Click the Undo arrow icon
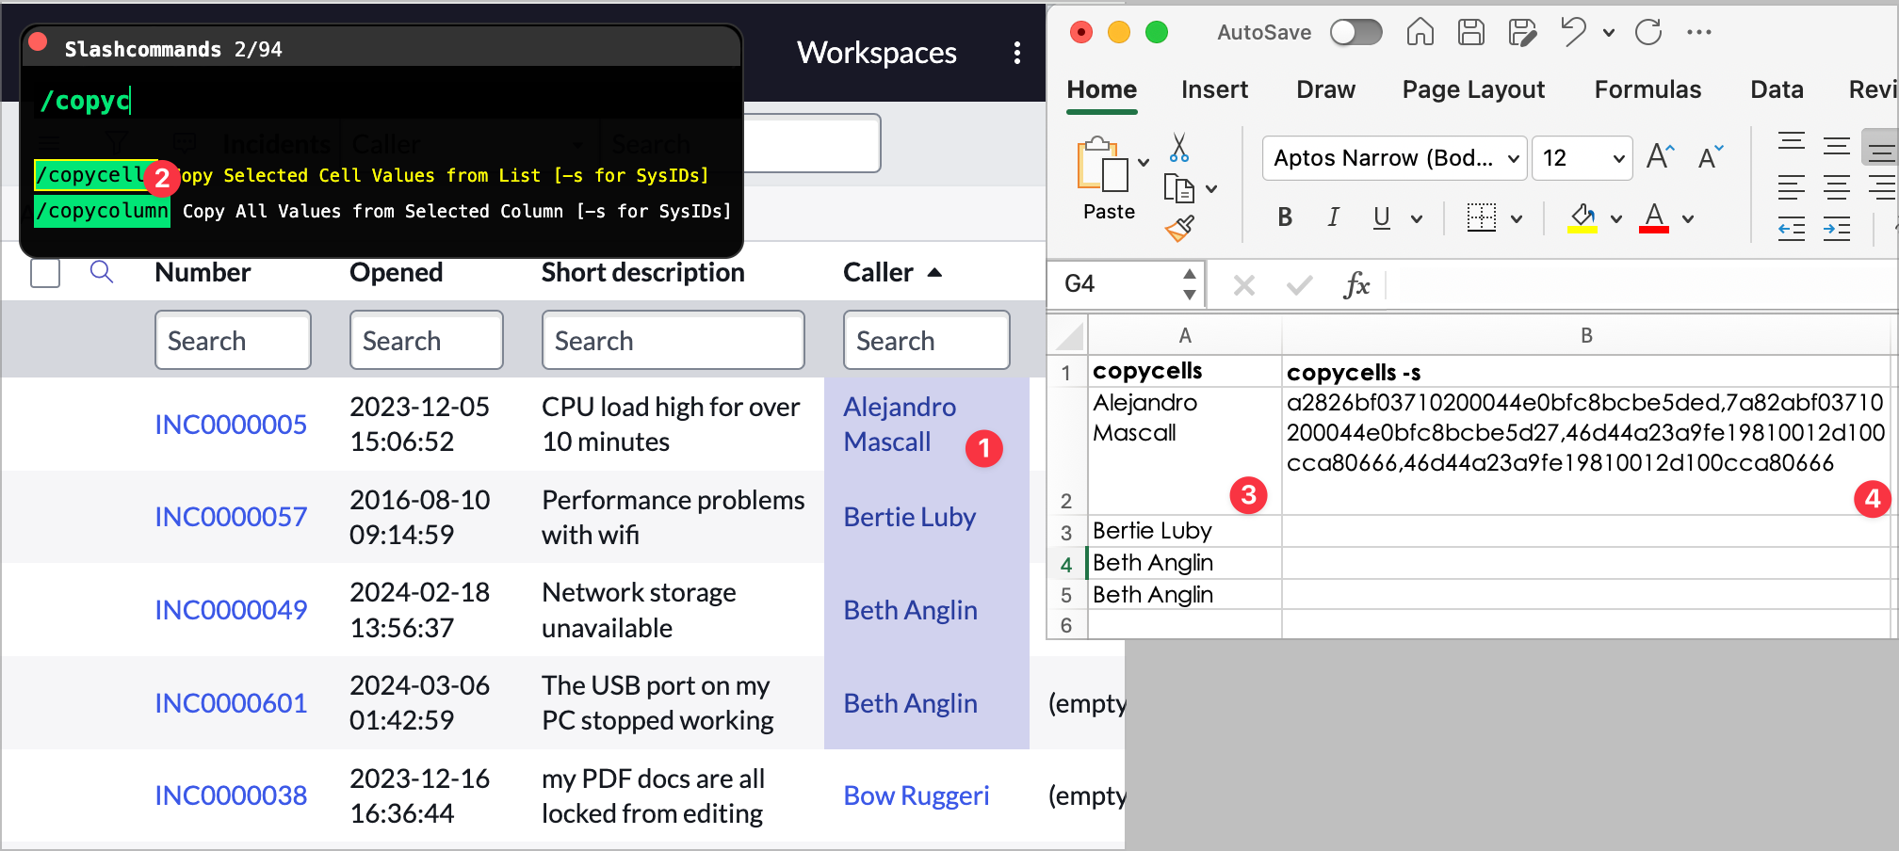Viewport: 1899px width, 851px height. tap(1572, 33)
